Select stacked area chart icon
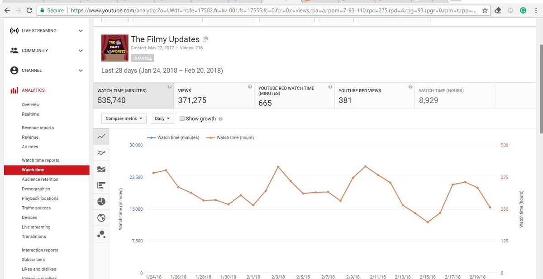Screen dimensions: 543x279 click(x=101, y=169)
